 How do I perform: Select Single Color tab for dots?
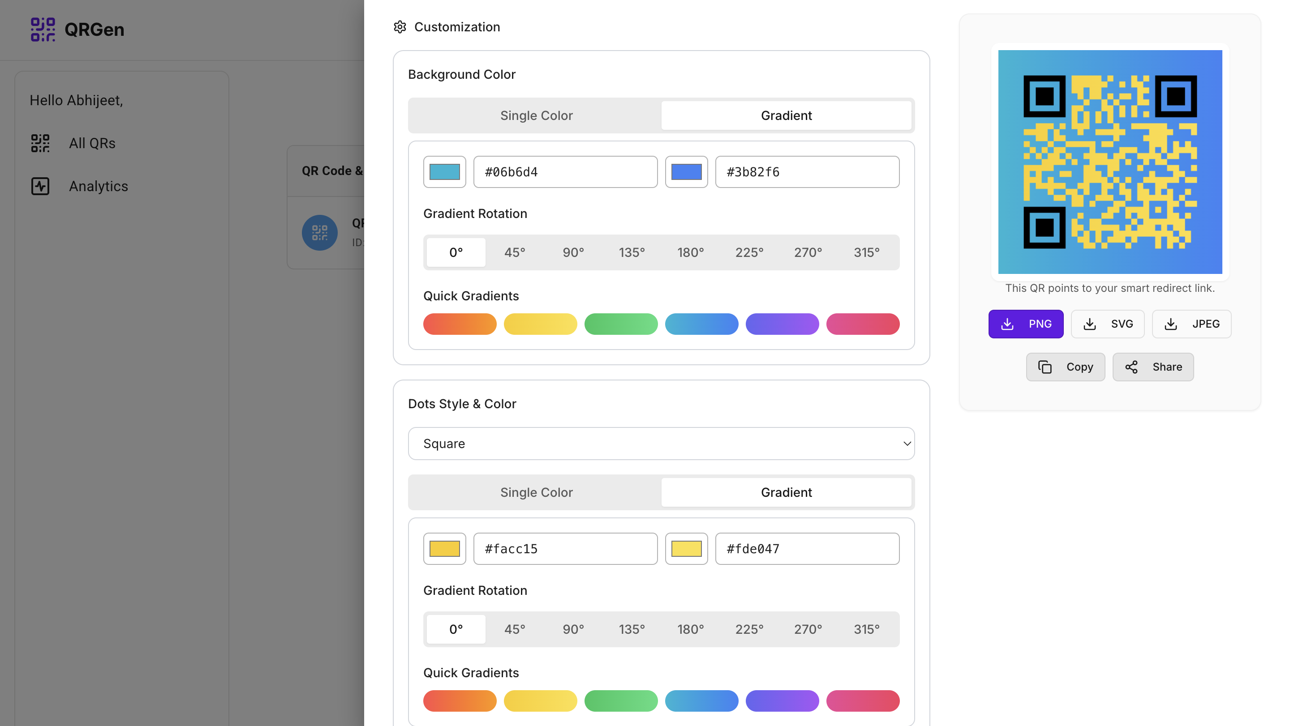pos(536,492)
